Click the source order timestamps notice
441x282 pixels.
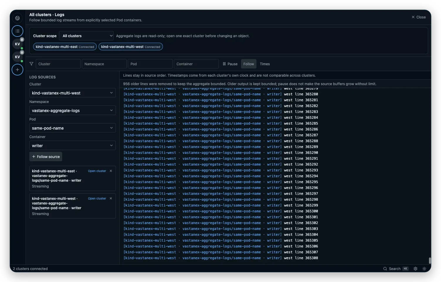pos(219,75)
